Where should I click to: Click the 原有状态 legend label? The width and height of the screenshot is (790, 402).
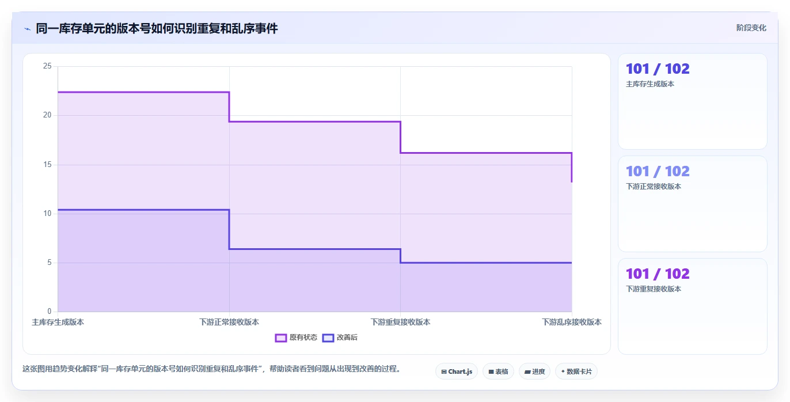point(303,337)
